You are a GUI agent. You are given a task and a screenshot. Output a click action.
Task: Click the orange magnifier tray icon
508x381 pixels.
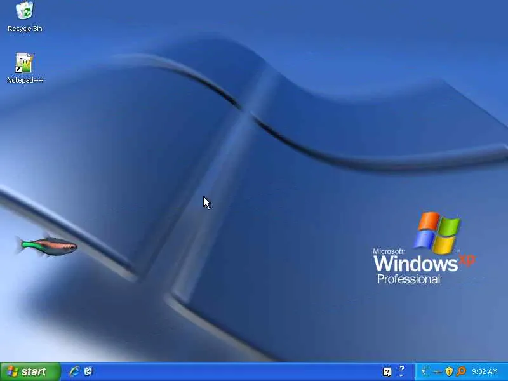[x=461, y=371]
